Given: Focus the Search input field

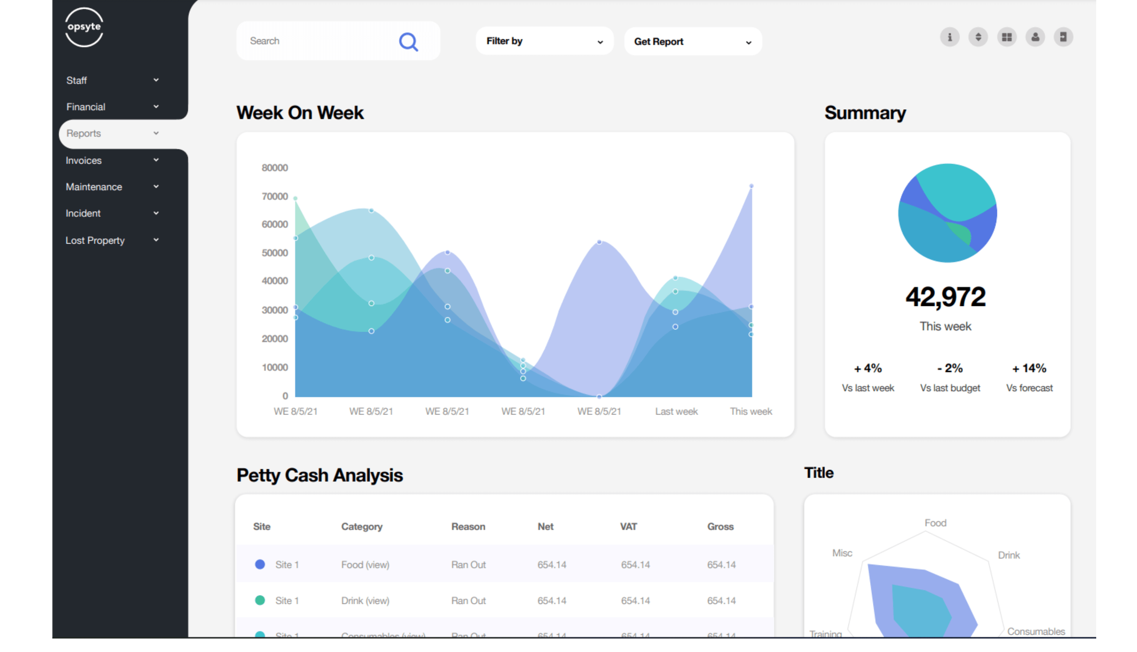Looking at the screenshot, I should (x=338, y=41).
